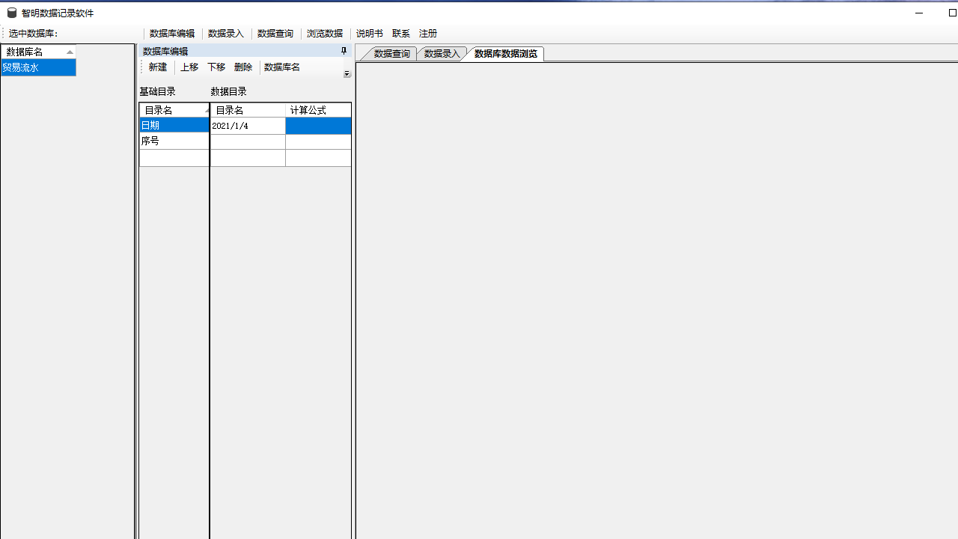Screen dimensions: 958x539
Task: Click the 计算公式 column header
Action: pos(318,110)
